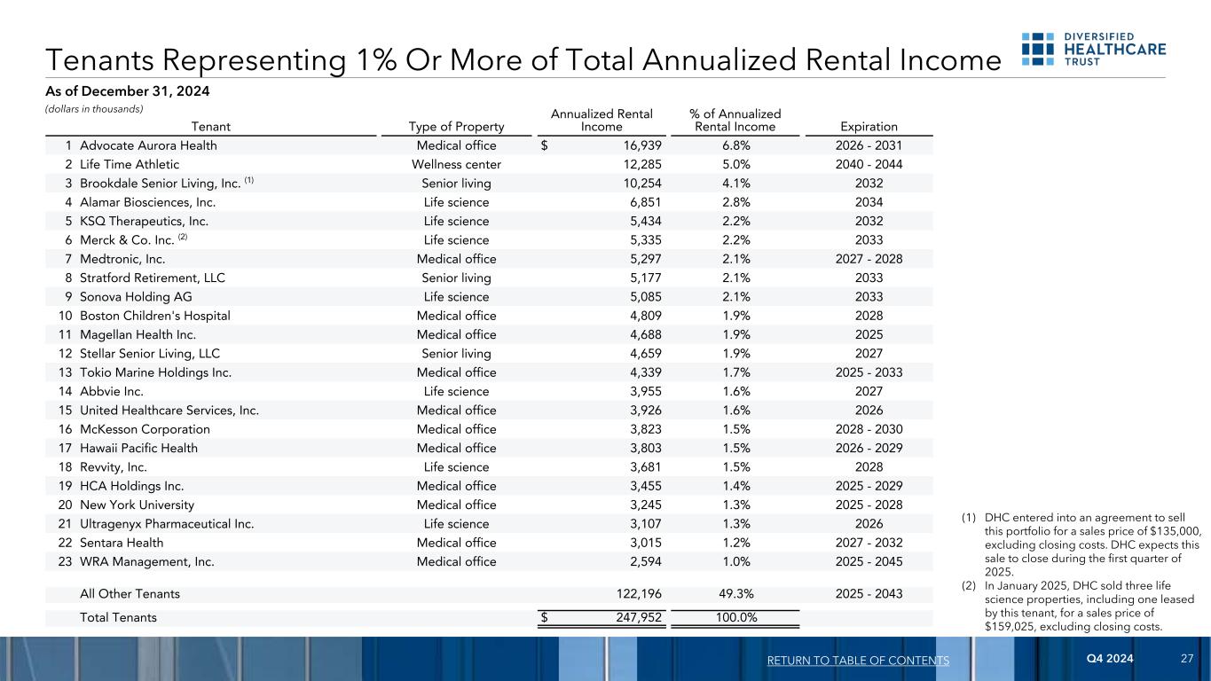The height and width of the screenshot is (681, 1211).
Task: Select the Expiration column header
Action: (x=868, y=127)
